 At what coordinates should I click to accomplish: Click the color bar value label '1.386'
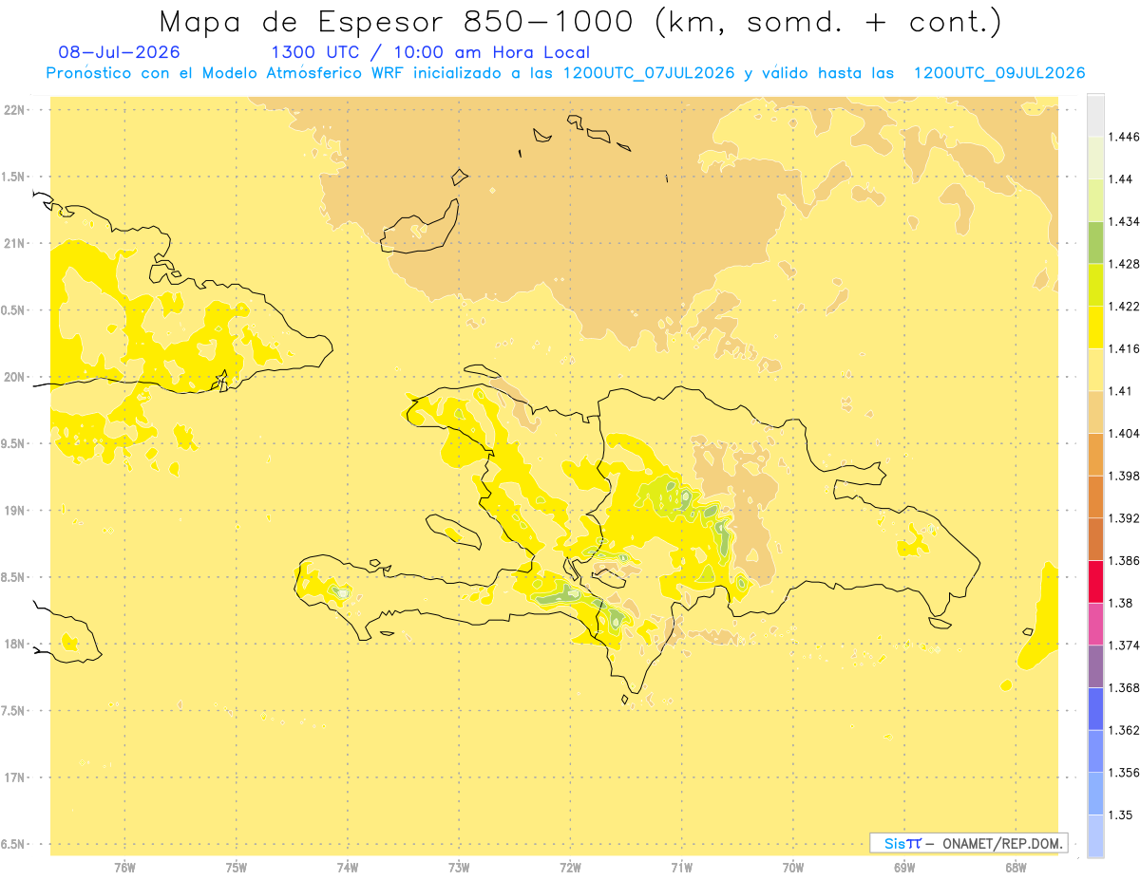coord(1123,560)
